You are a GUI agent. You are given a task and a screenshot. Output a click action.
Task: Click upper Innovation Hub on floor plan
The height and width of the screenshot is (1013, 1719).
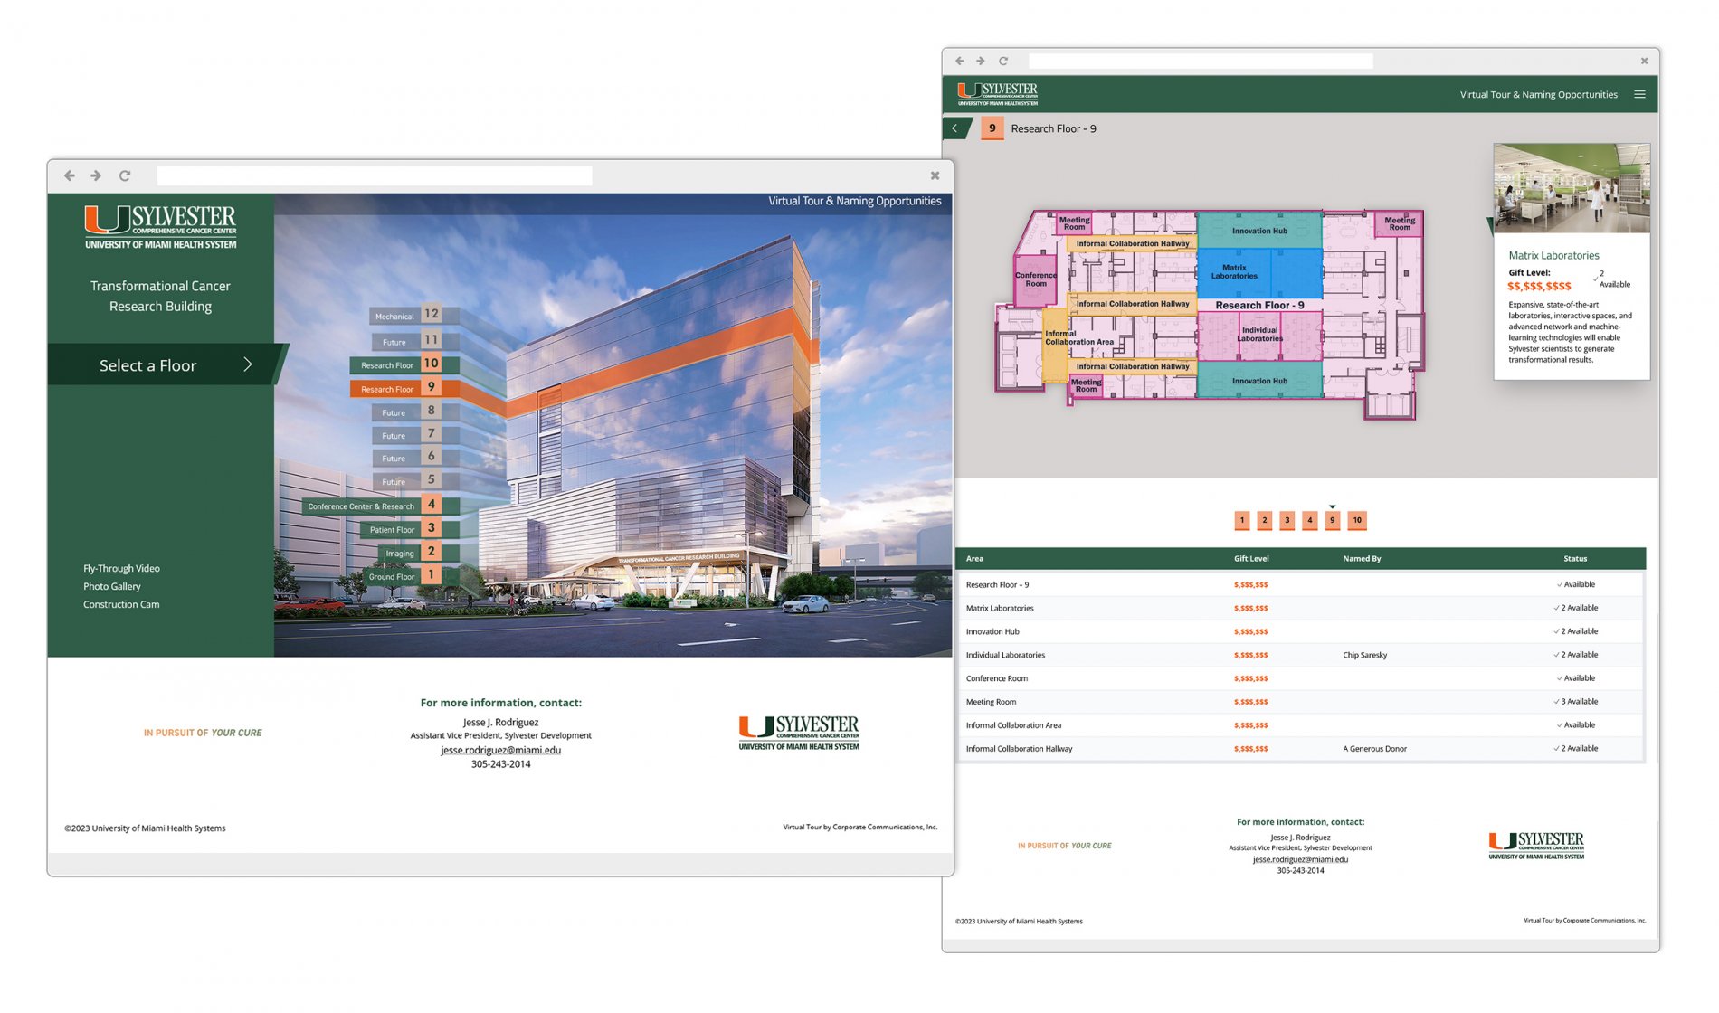tap(1259, 231)
